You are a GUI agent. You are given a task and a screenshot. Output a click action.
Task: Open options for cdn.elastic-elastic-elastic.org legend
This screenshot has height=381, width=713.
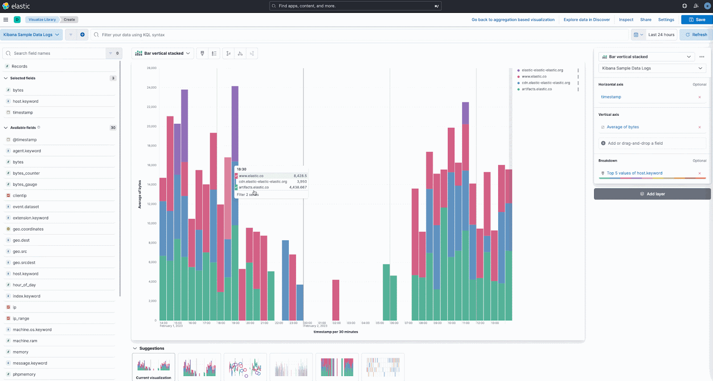pyautogui.click(x=578, y=83)
